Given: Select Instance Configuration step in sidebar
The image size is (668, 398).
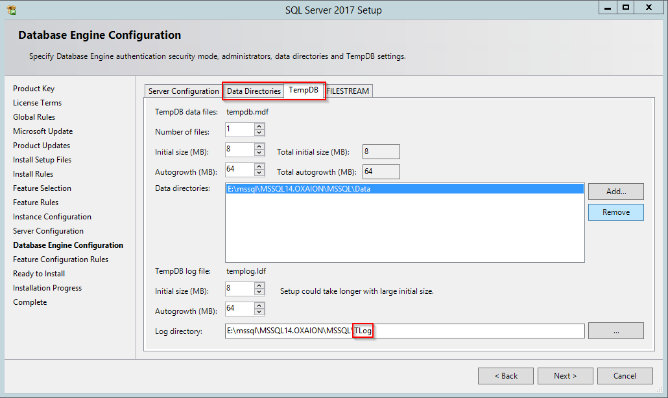Looking at the screenshot, I should [x=52, y=217].
